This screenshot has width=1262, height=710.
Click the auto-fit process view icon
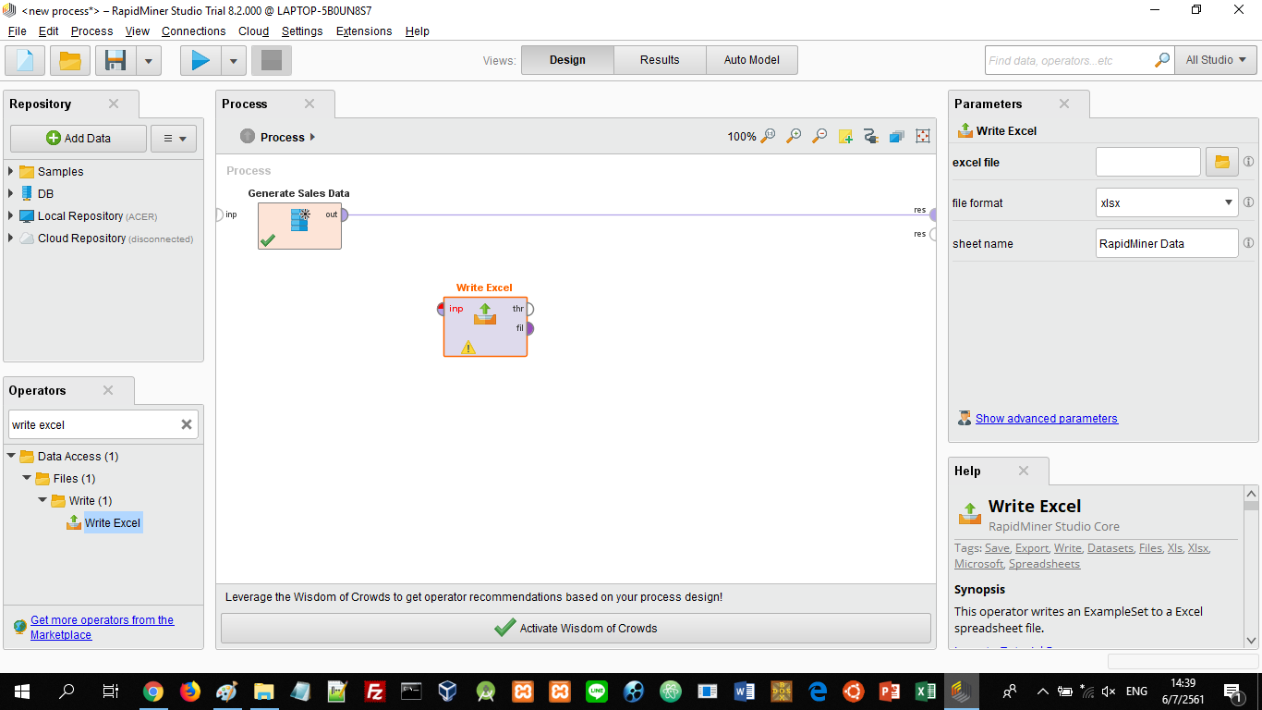(922, 137)
